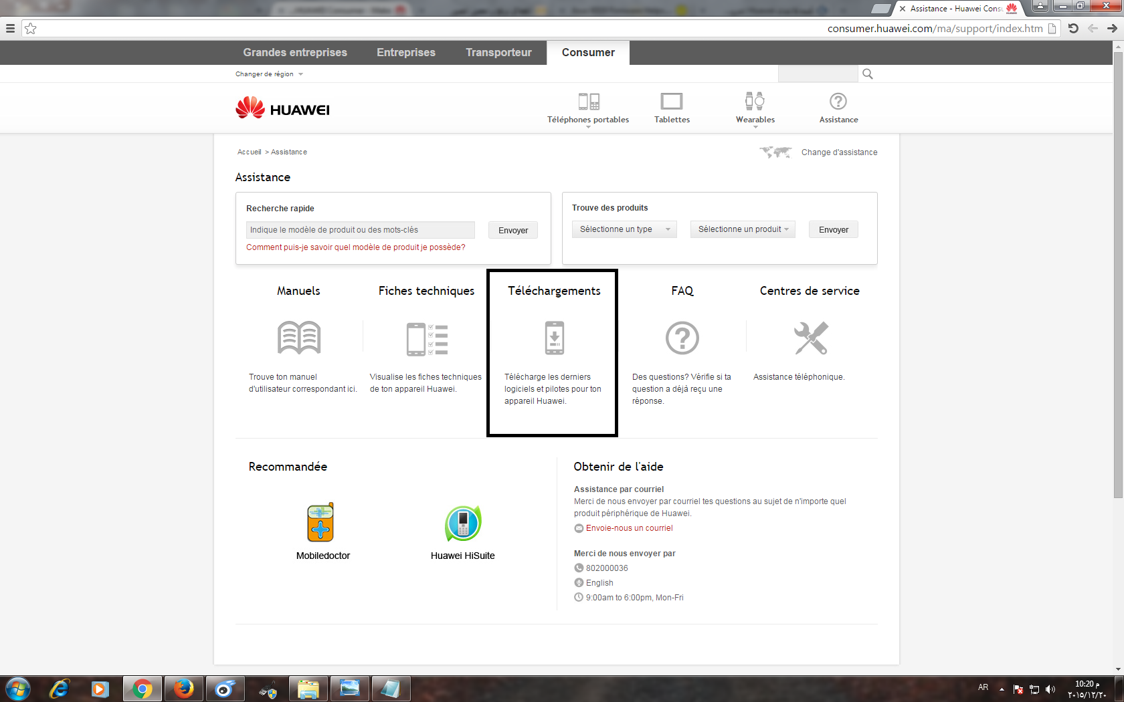This screenshot has height=702, width=1124.
Task: Open Google Chrome in the taskbar
Action: [x=142, y=689]
